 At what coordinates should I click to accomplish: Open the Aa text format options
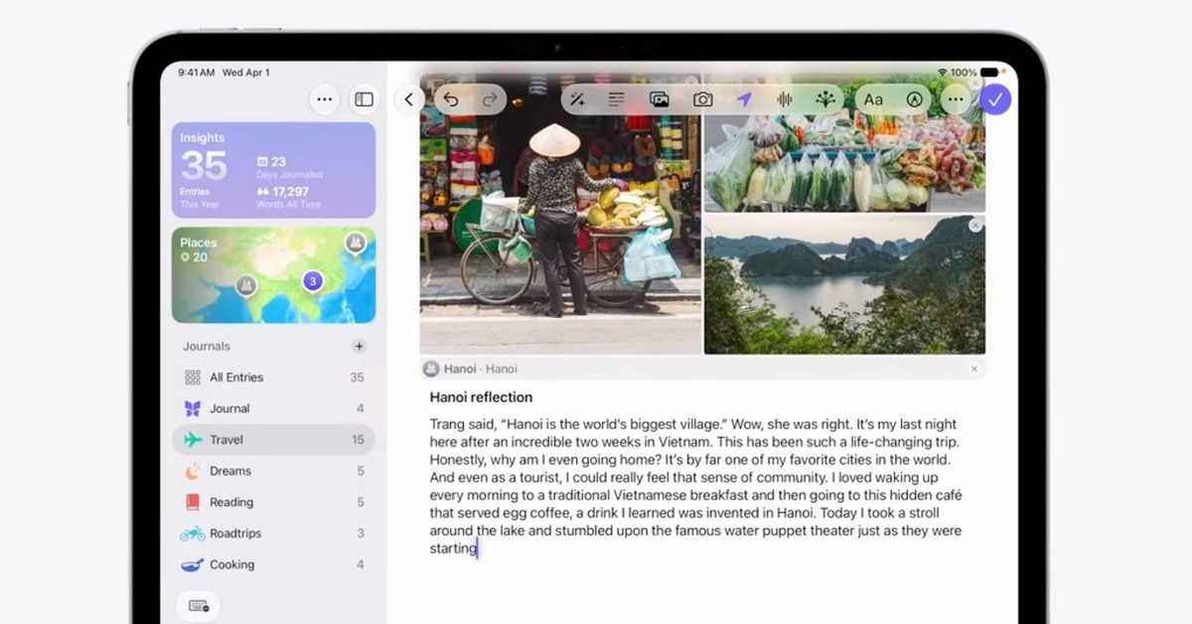click(x=873, y=99)
